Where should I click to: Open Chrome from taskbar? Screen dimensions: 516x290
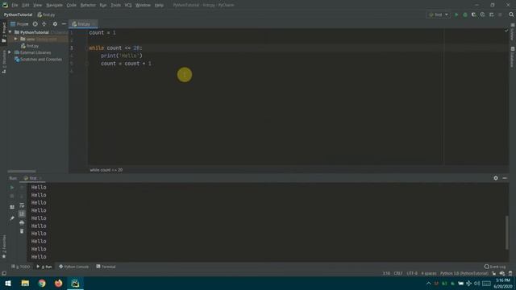42,283
